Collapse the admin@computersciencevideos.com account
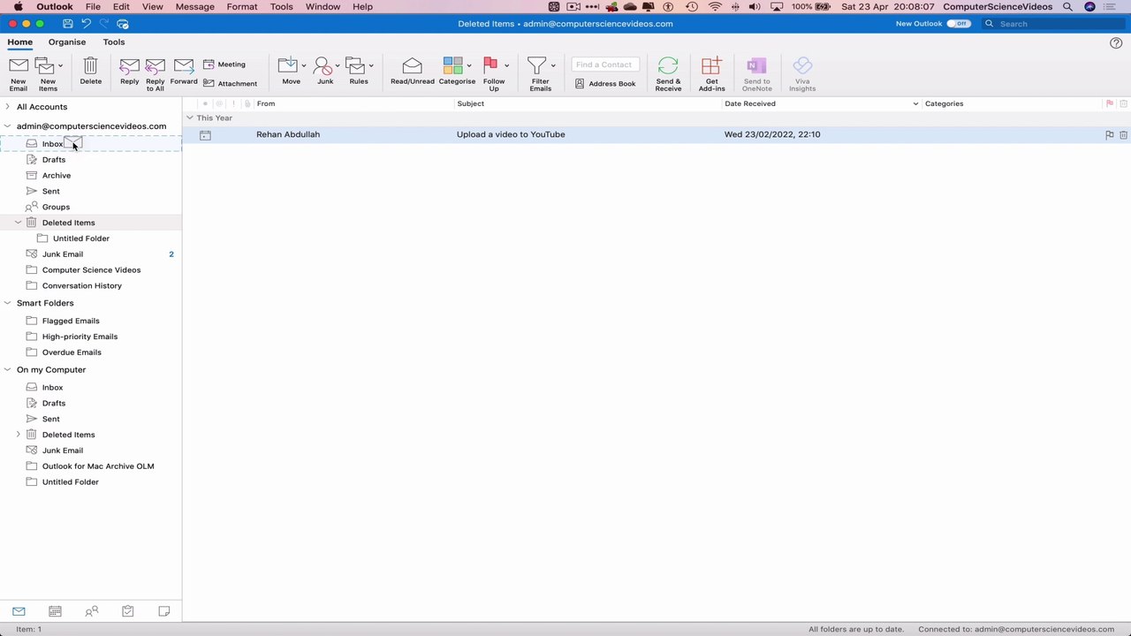Screen dimensions: 1131x636 [x=8, y=126]
